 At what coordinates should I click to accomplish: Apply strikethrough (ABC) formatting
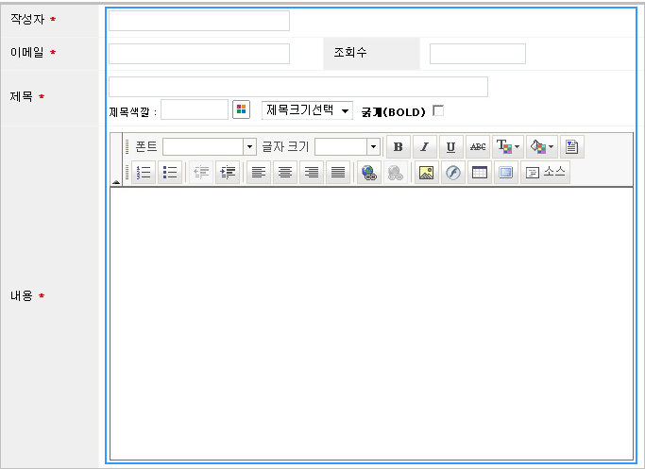coord(478,147)
